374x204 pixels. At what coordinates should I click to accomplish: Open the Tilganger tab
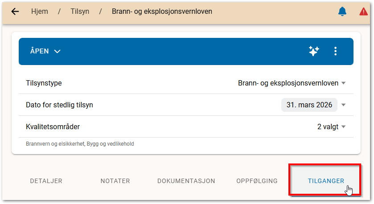326,181
